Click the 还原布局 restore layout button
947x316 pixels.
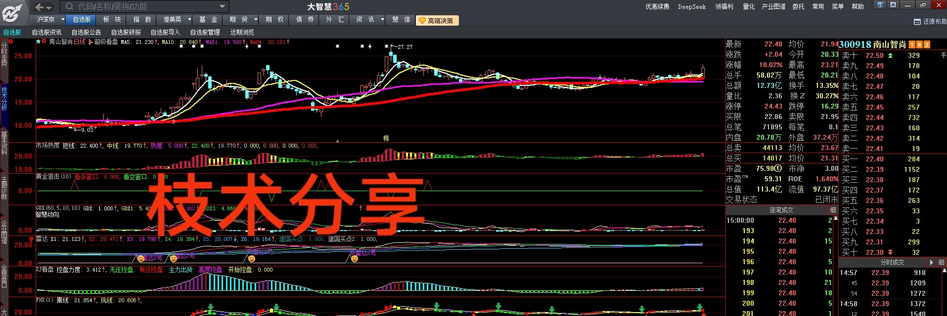(x=931, y=22)
